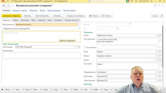Open the Еще dropdown menu
Viewport: 166px width, 93px height.
coord(155,16)
